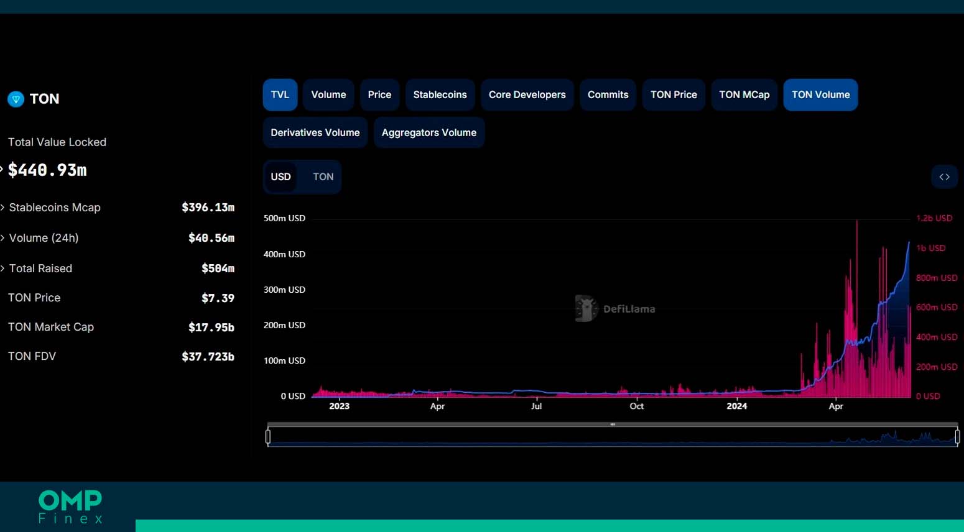The width and height of the screenshot is (964, 532).
Task: Click the TON coin logo icon
Action: (16, 99)
